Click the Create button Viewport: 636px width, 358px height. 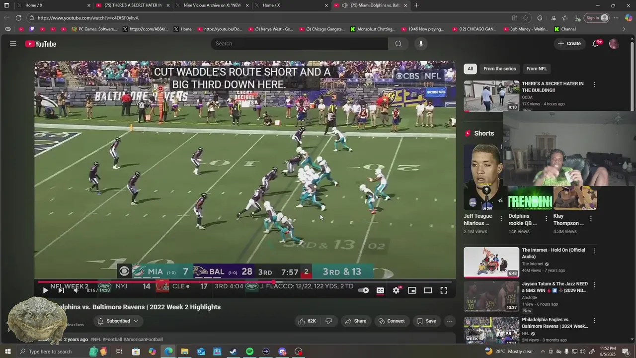coord(569,44)
